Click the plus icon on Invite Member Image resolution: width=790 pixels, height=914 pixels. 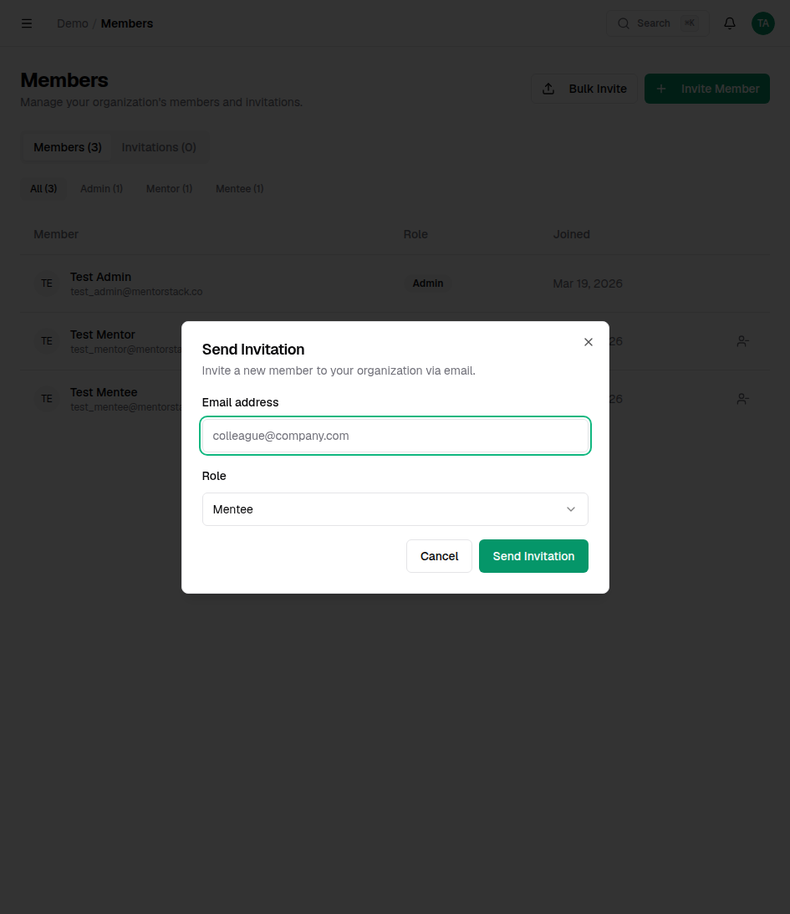point(660,88)
